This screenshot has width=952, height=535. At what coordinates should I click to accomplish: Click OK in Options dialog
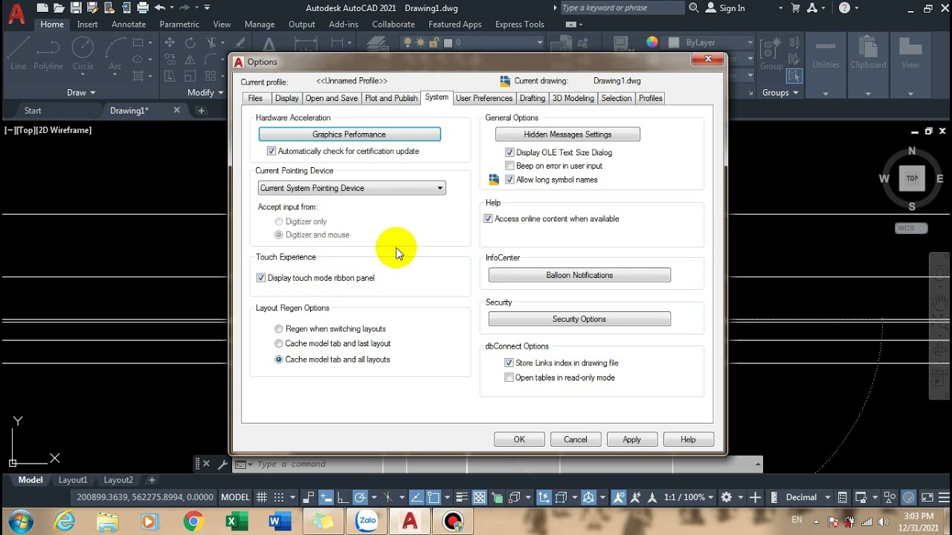pos(519,439)
